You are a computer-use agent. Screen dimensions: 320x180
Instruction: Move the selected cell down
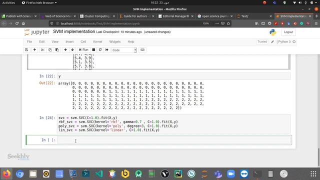pyautogui.click(x=72, y=50)
